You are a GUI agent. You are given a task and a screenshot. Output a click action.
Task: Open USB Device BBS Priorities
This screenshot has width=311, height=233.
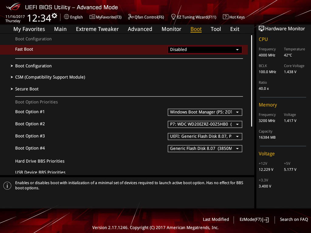(x=40, y=172)
